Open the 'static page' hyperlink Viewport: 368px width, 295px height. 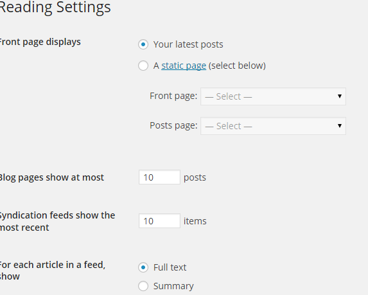(184, 66)
